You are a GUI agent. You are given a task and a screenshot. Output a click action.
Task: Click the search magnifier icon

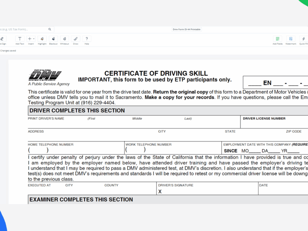coord(50,29)
